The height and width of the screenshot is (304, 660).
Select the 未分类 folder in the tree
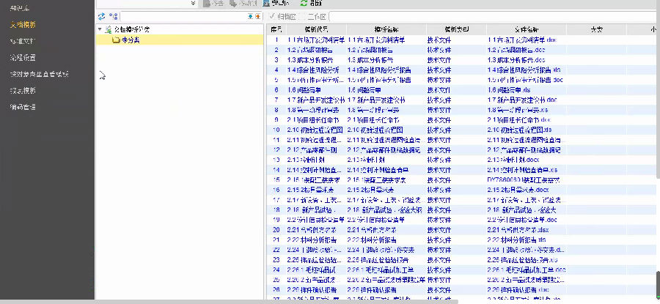coord(131,40)
